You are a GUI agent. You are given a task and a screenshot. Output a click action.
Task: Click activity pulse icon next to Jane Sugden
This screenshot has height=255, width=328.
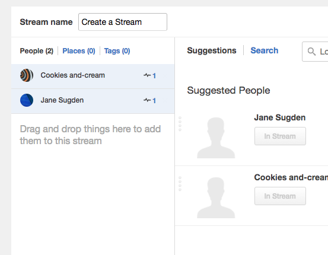coord(147,100)
